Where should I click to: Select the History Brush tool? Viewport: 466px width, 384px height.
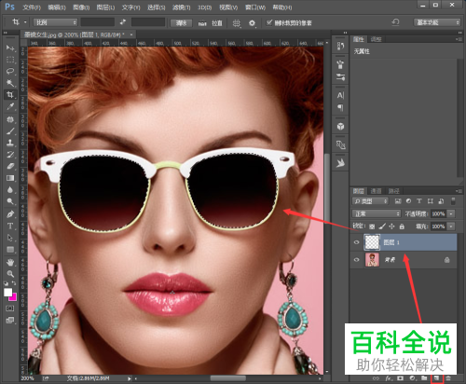click(10, 155)
